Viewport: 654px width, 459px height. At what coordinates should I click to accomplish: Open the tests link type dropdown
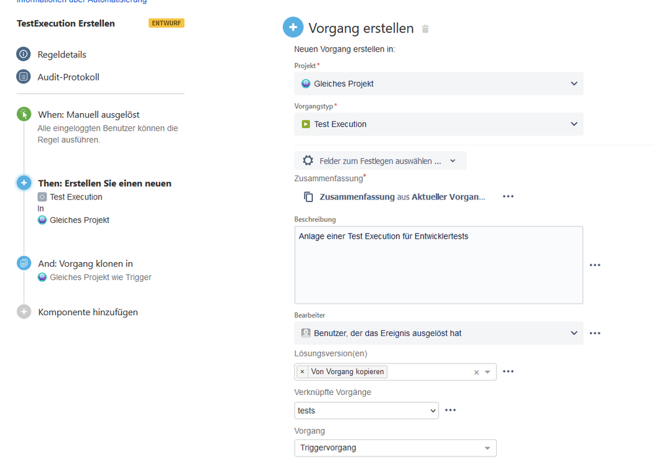point(366,411)
